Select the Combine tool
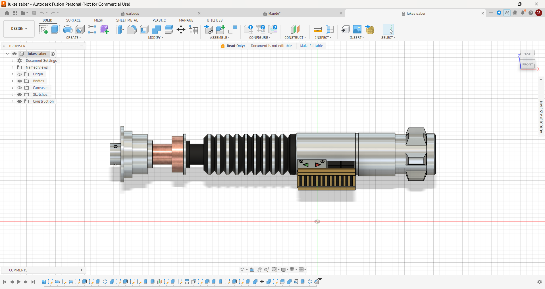 tap(156, 29)
